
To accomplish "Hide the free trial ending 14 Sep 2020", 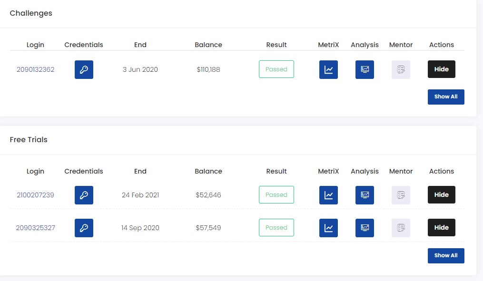I will click(441, 228).
